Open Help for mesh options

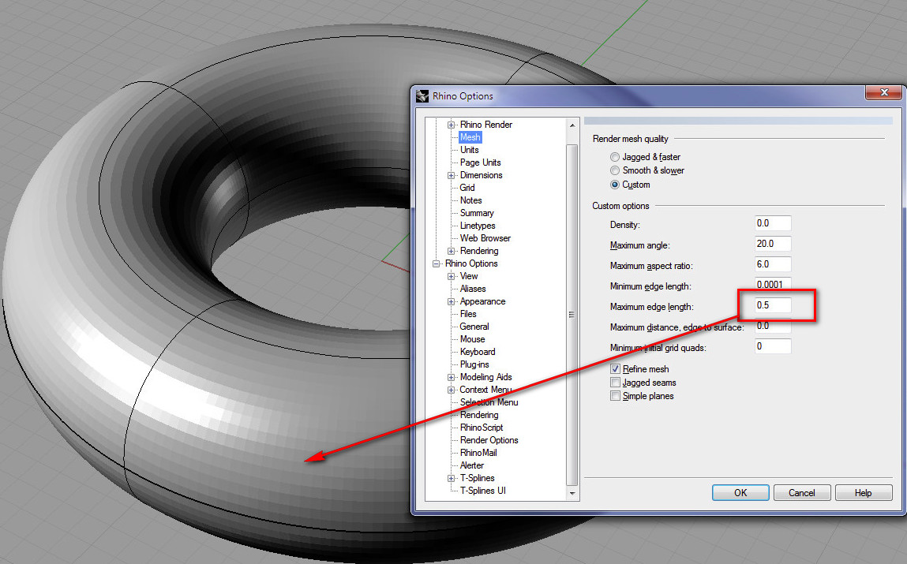(x=863, y=493)
